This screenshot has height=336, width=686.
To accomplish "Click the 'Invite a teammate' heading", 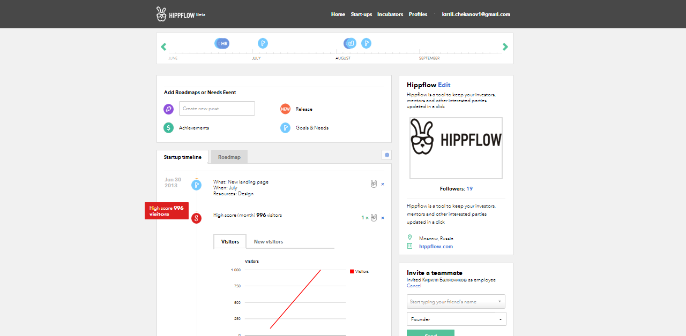I will [435, 273].
